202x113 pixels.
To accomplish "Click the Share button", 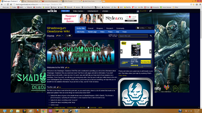I will coord(150,28).
